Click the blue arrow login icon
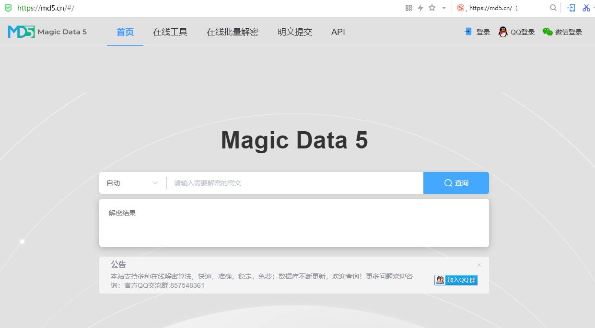 (x=467, y=31)
